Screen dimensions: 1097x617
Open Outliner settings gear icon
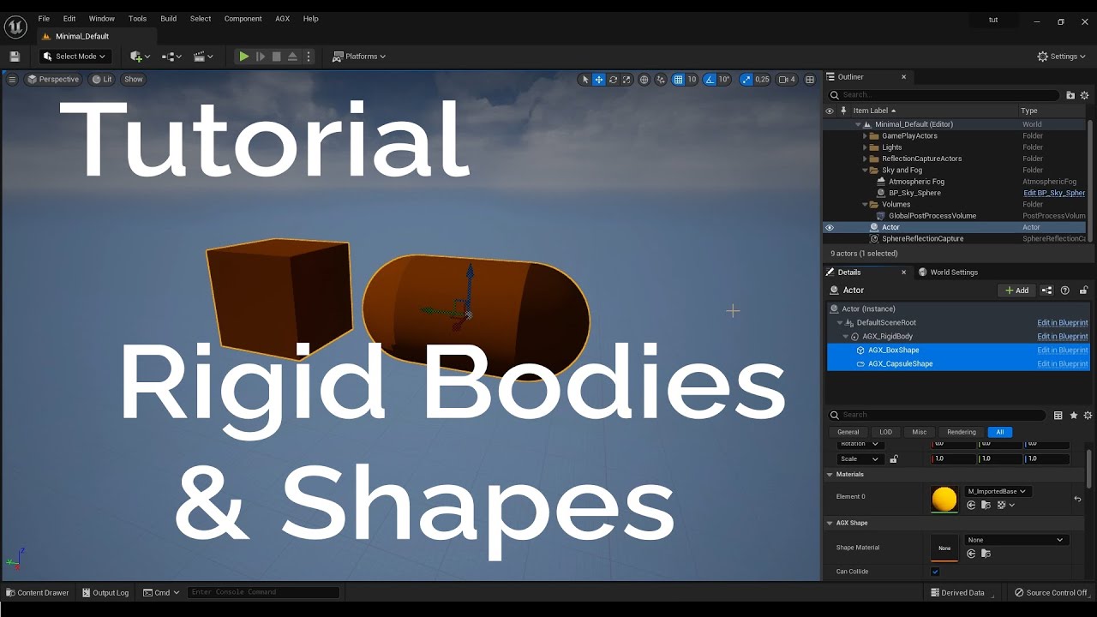coord(1084,95)
